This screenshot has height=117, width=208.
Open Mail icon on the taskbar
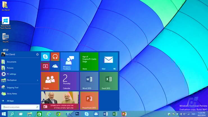(96, 114)
